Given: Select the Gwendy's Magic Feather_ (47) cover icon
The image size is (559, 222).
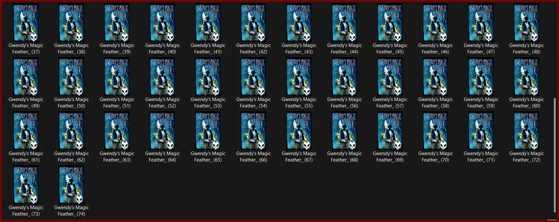Looking at the screenshot, I should [x=481, y=23].
